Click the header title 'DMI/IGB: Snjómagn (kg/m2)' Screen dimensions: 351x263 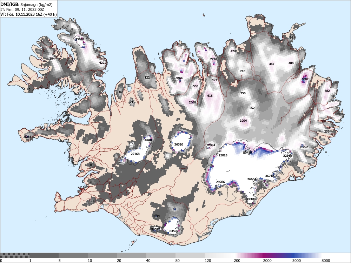(26, 5)
